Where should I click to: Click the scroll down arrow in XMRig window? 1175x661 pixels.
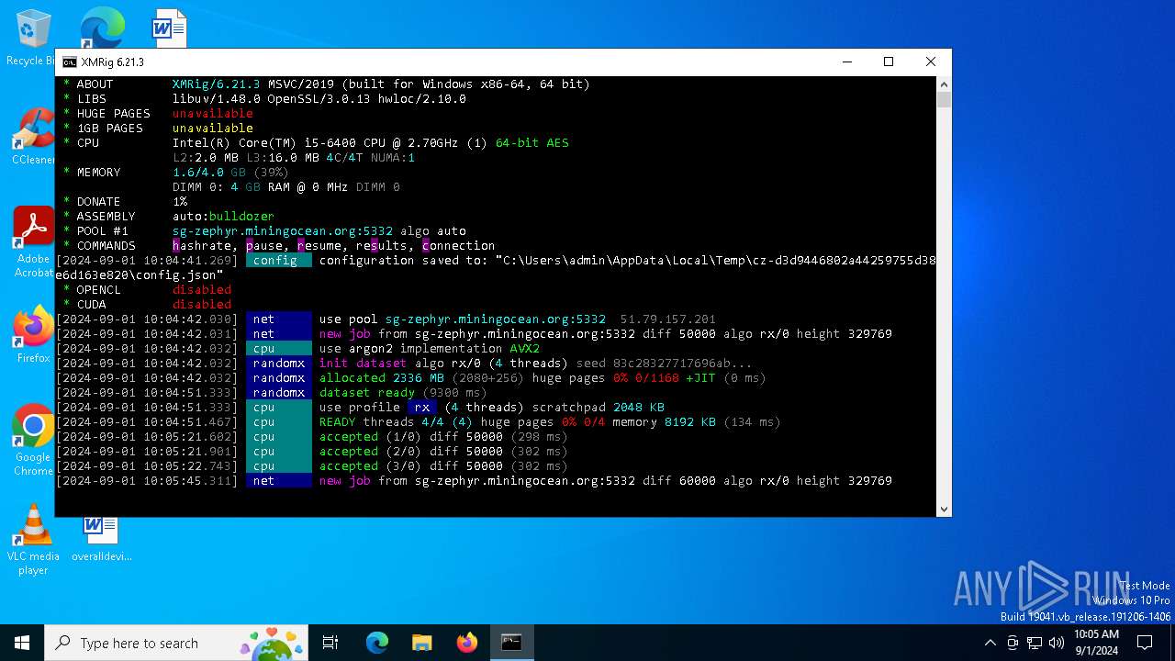point(944,509)
